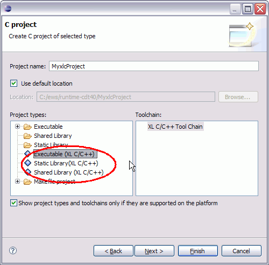This screenshot has width=269, height=265.
Task: Click the Executable folder icon
Action: click(27, 127)
